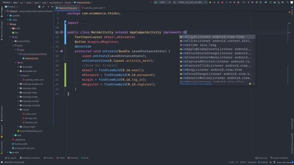The width and height of the screenshot is (294, 165).
Task: Click the Stop square icon in toolbar
Action: pos(238,2)
